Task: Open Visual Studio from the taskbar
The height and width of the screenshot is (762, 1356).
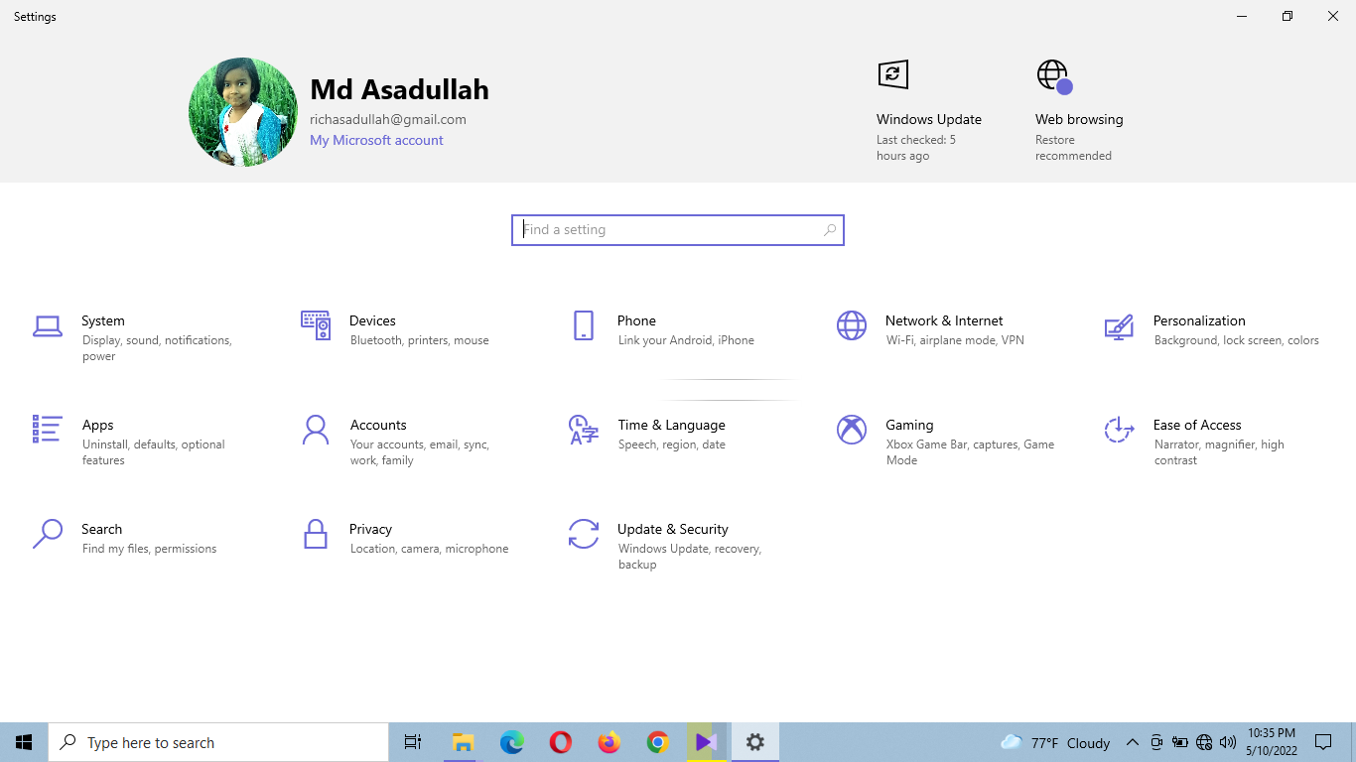Action: tap(706, 742)
